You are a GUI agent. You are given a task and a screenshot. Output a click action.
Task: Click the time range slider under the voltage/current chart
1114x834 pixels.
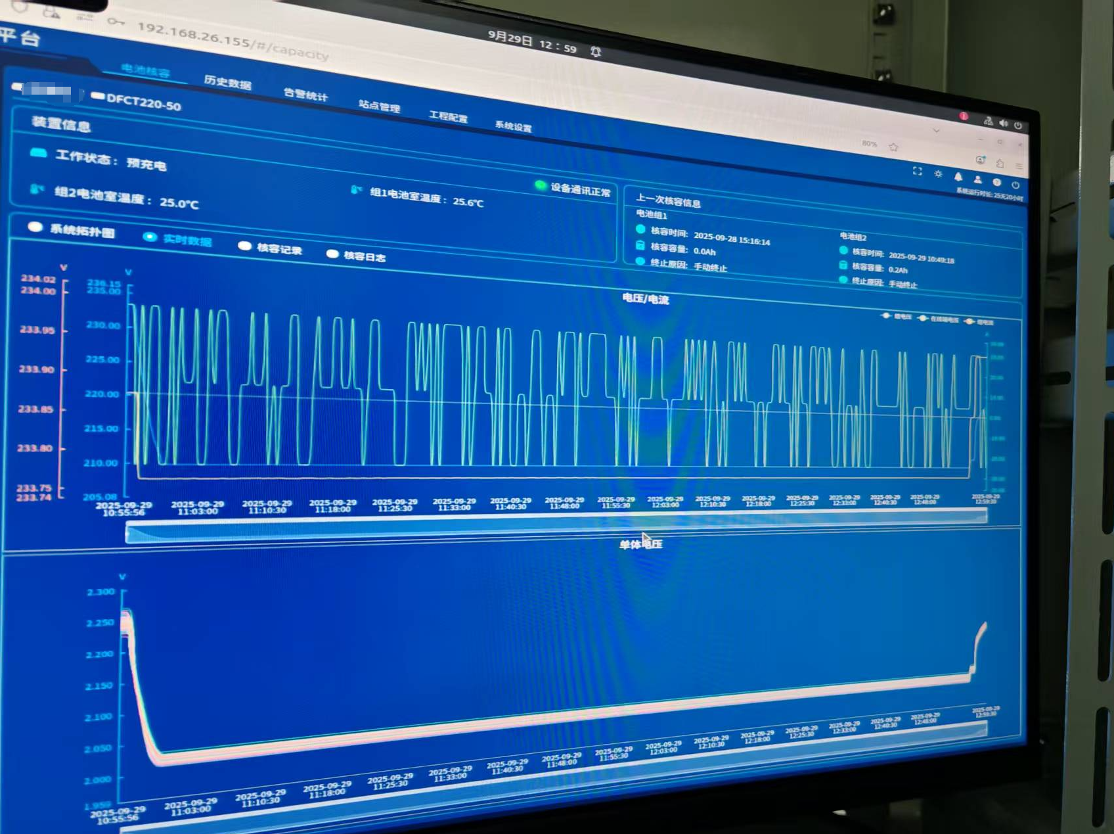[555, 528]
